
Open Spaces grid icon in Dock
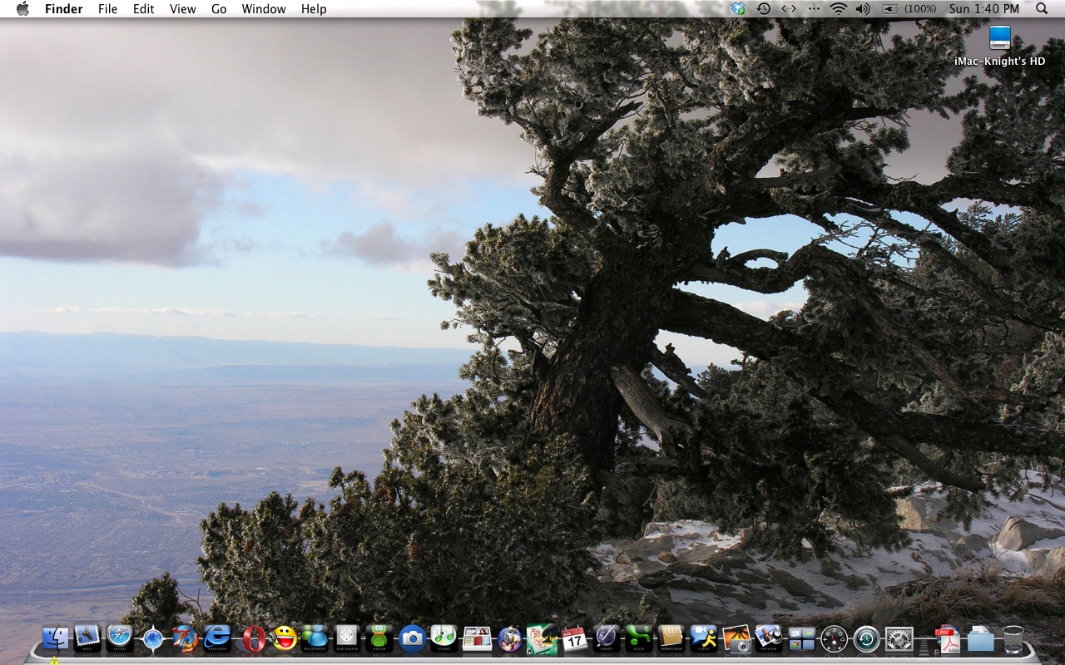(801, 638)
